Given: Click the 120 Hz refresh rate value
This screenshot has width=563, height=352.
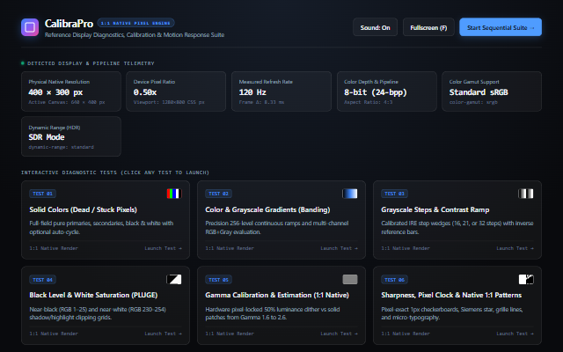Looking at the screenshot, I should (x=252, y=92).
